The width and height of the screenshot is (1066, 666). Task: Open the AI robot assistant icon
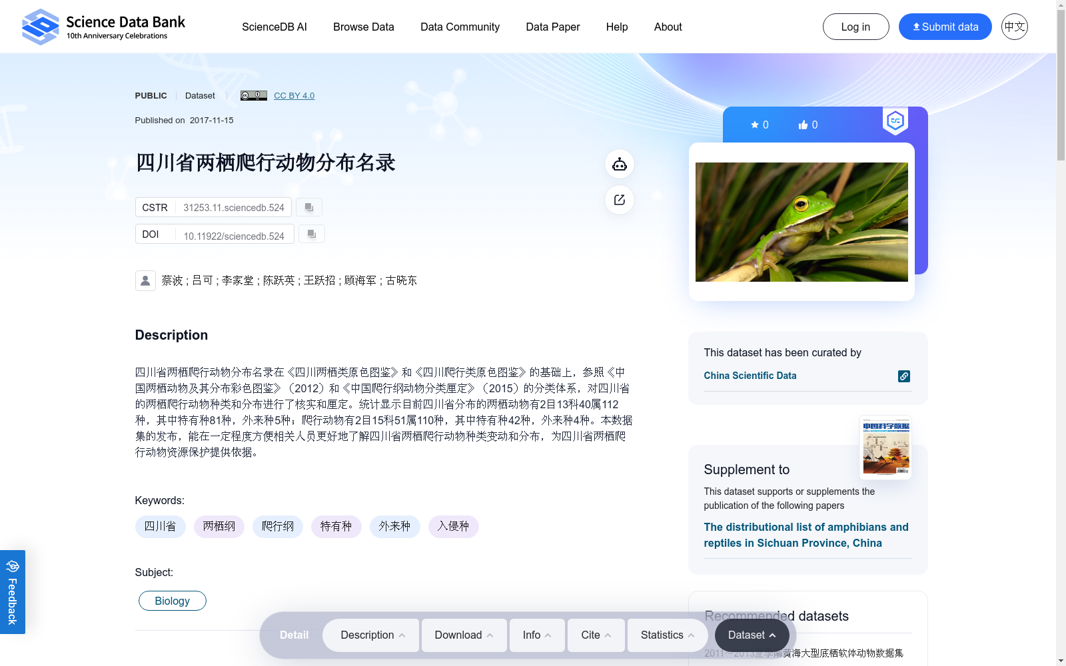coord(620,164)
